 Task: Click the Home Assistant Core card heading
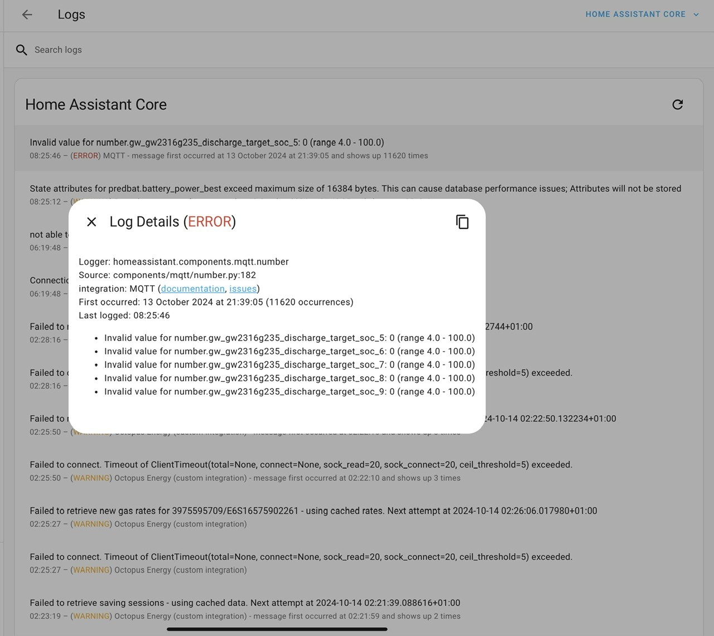[96, 105]
